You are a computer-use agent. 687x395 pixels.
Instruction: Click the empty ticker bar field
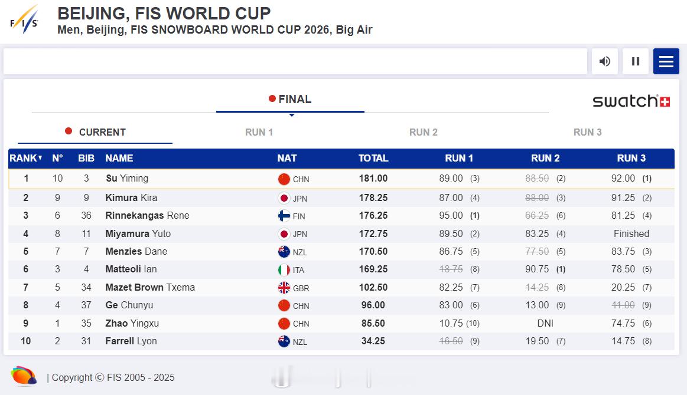point(295,61)
